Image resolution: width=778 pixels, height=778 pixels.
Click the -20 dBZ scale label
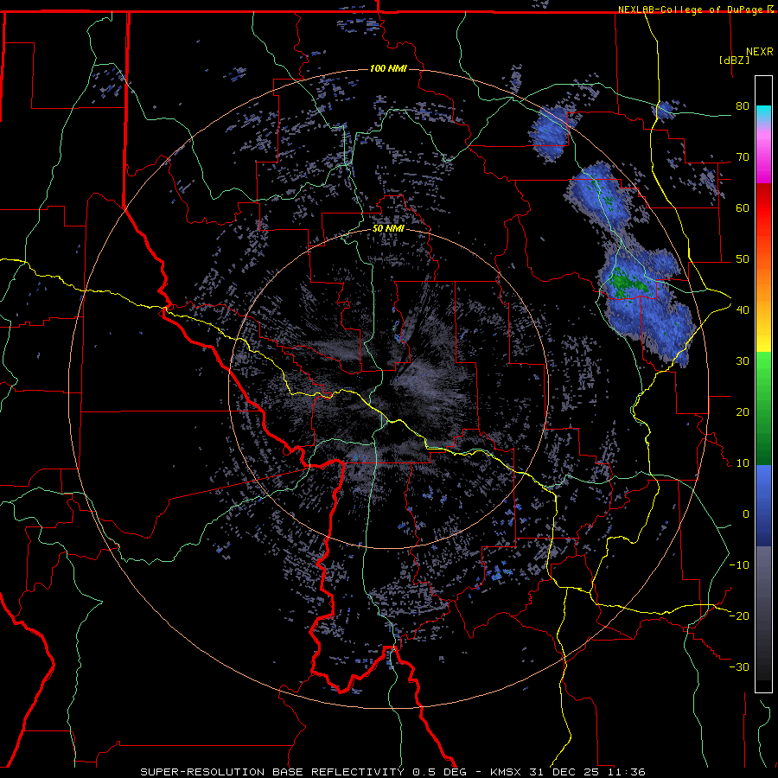tap(739, 615)
